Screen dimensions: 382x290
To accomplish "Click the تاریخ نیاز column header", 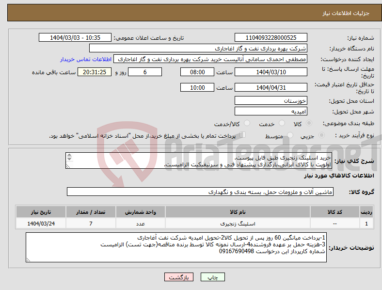I will click(41, 212).
